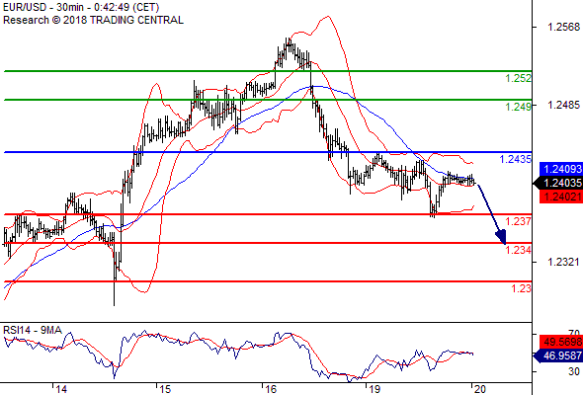Click the date axis label 14

click(61, 389)
